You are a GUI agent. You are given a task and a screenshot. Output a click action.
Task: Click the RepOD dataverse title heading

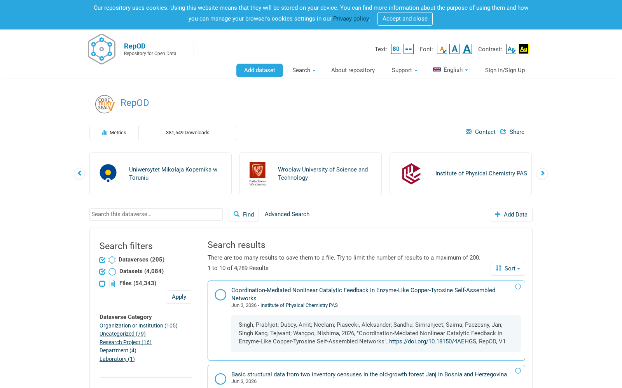click(x=135, y=103)
